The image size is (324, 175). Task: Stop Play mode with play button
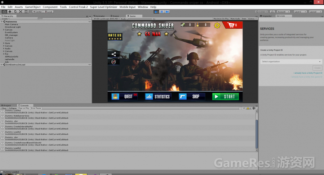coord(156,12)
